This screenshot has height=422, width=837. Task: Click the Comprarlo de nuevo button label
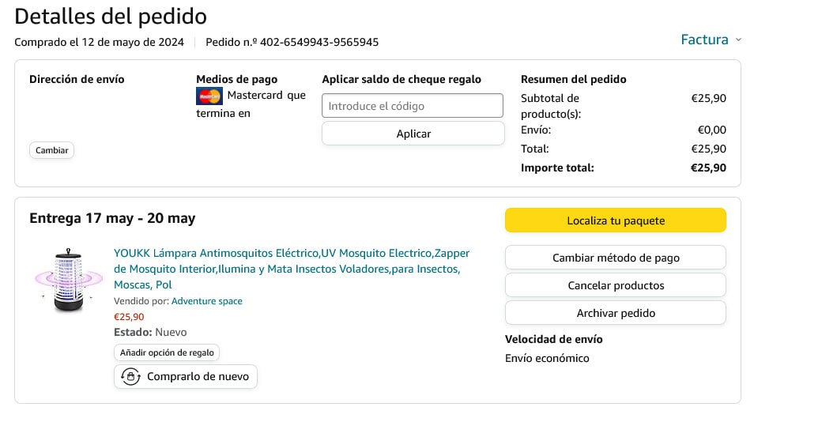point(198,377)
